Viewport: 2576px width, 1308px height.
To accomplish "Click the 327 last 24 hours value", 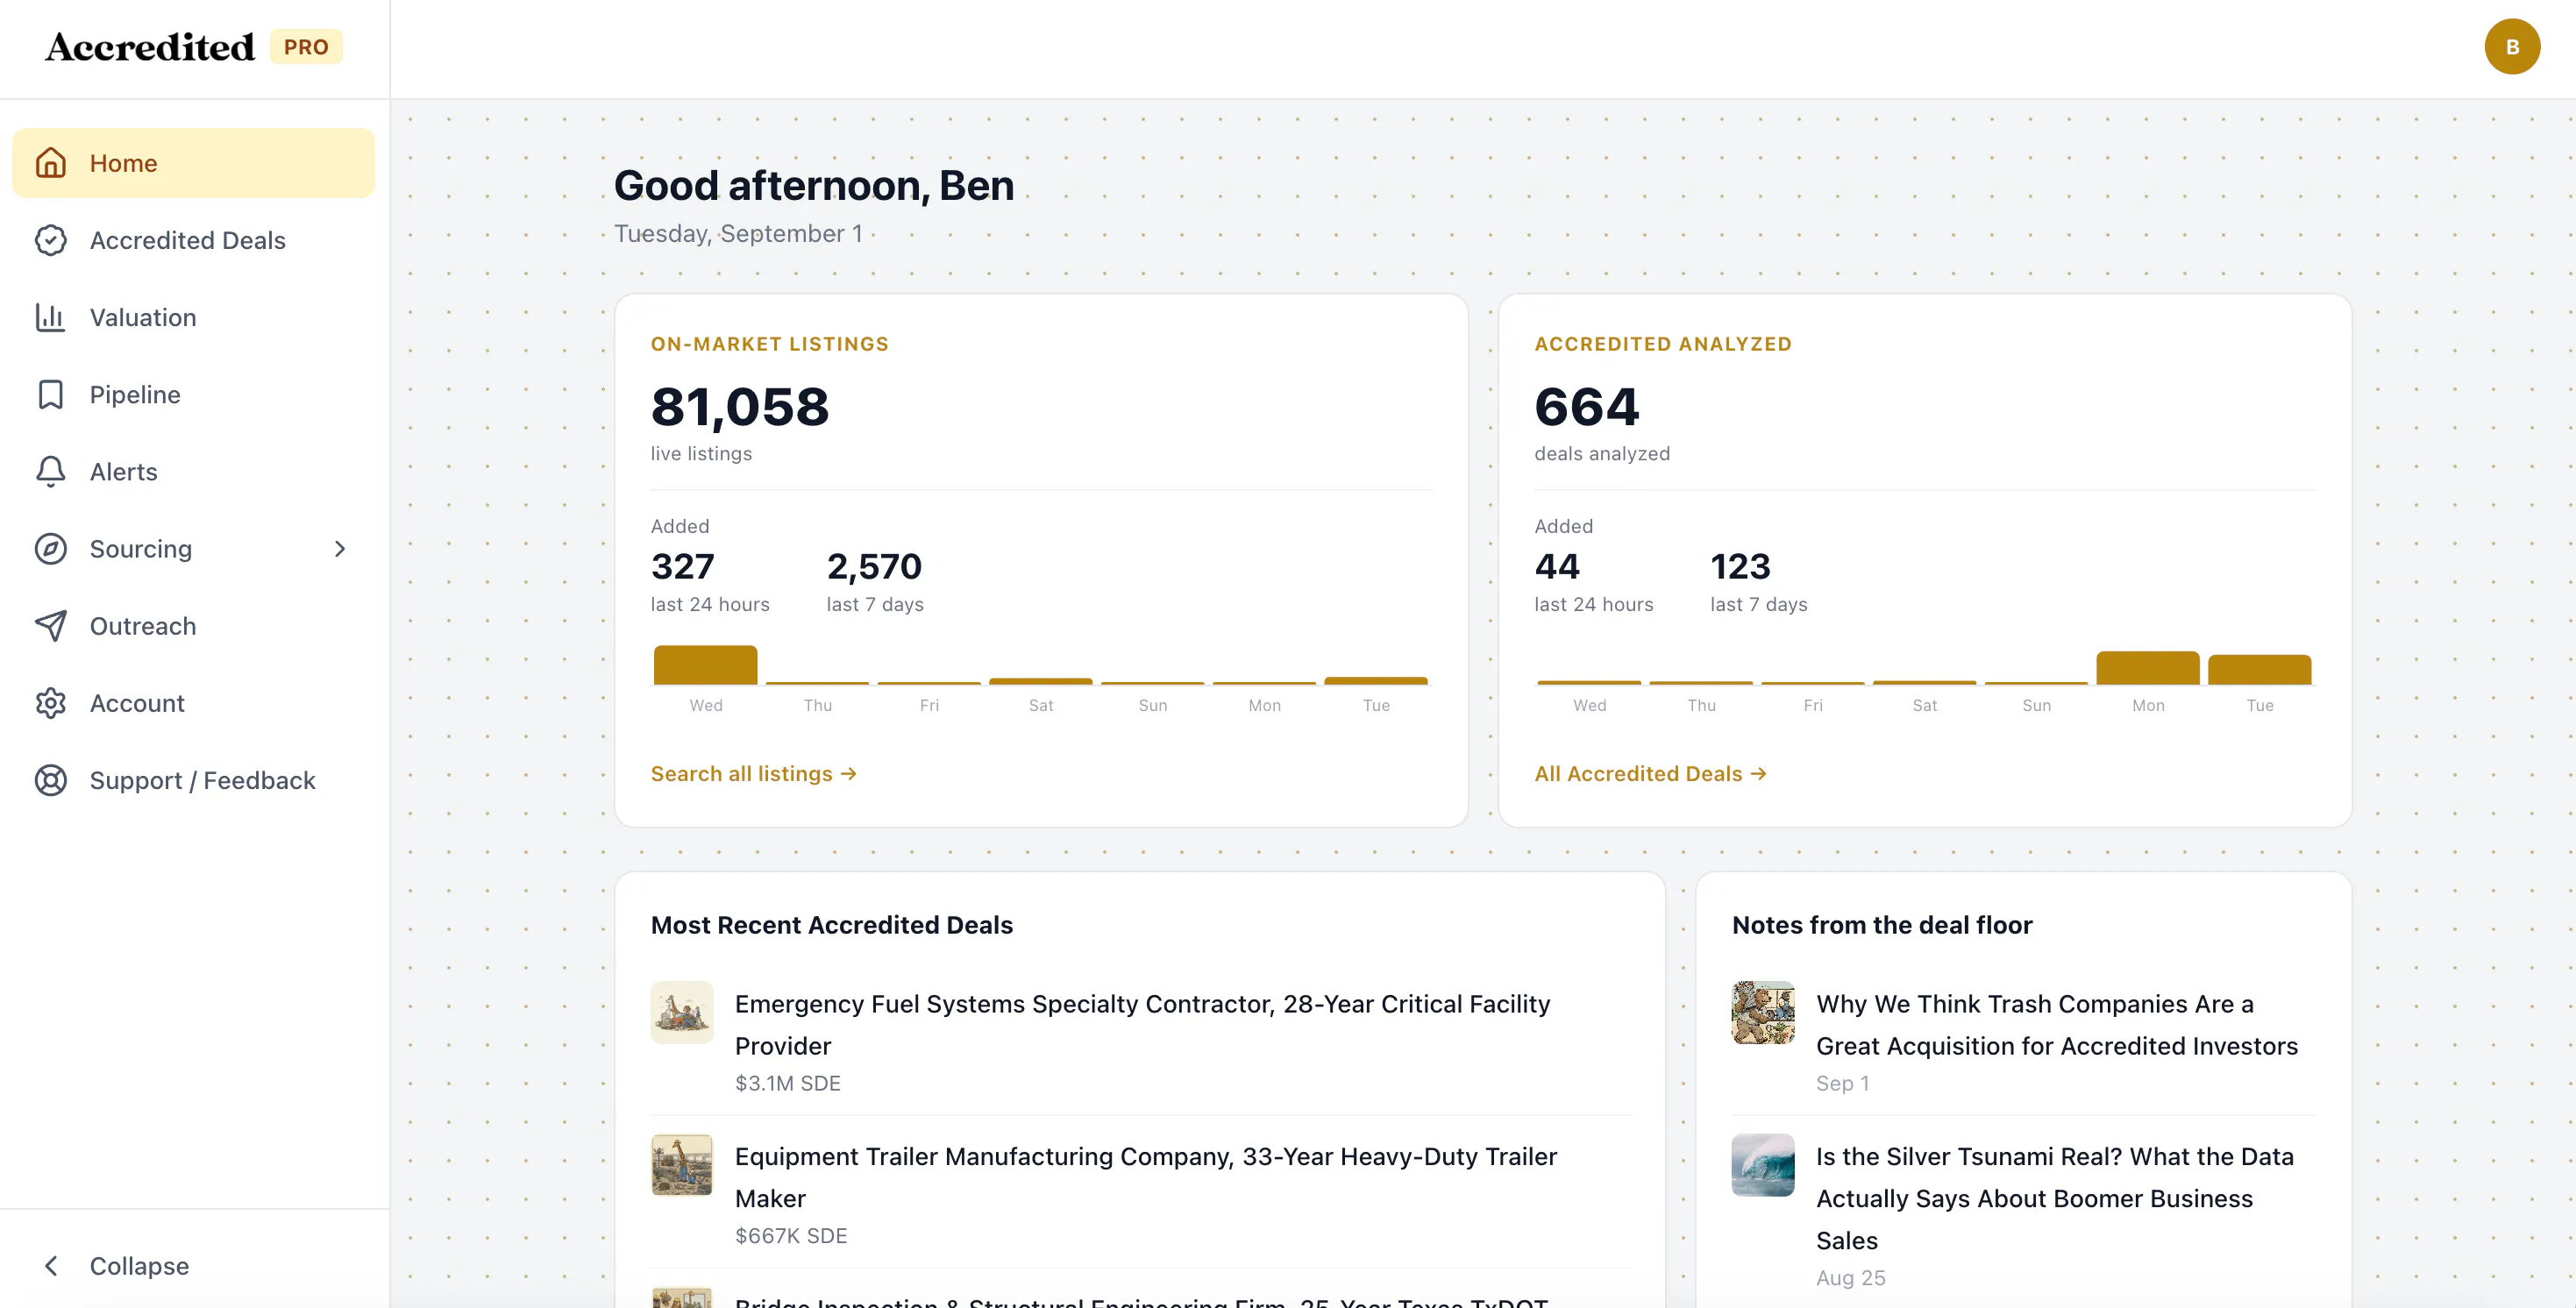I will pyautogui.click(x=683, y=566).
